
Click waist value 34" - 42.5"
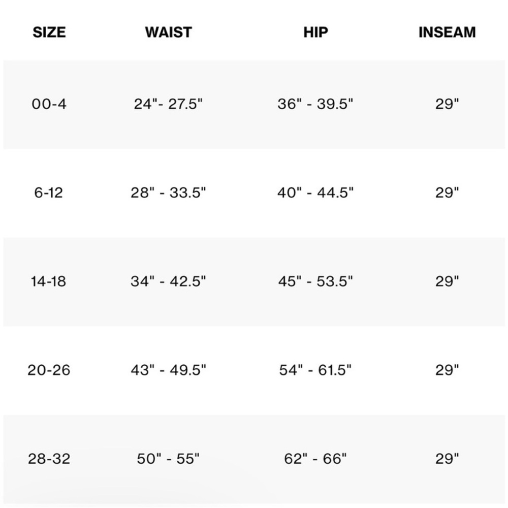pos(168,281)
